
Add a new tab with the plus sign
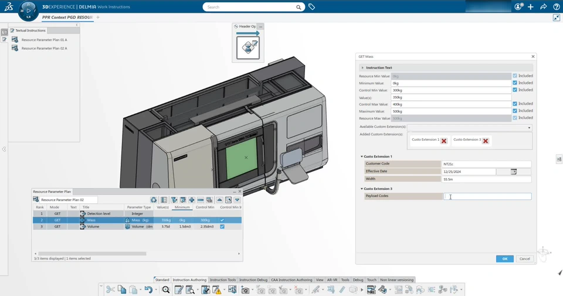click(x=98, y=17)
